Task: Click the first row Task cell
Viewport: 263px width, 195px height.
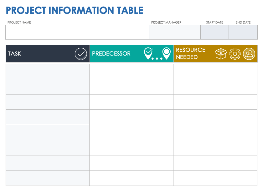Action: (x=48, y=71)
